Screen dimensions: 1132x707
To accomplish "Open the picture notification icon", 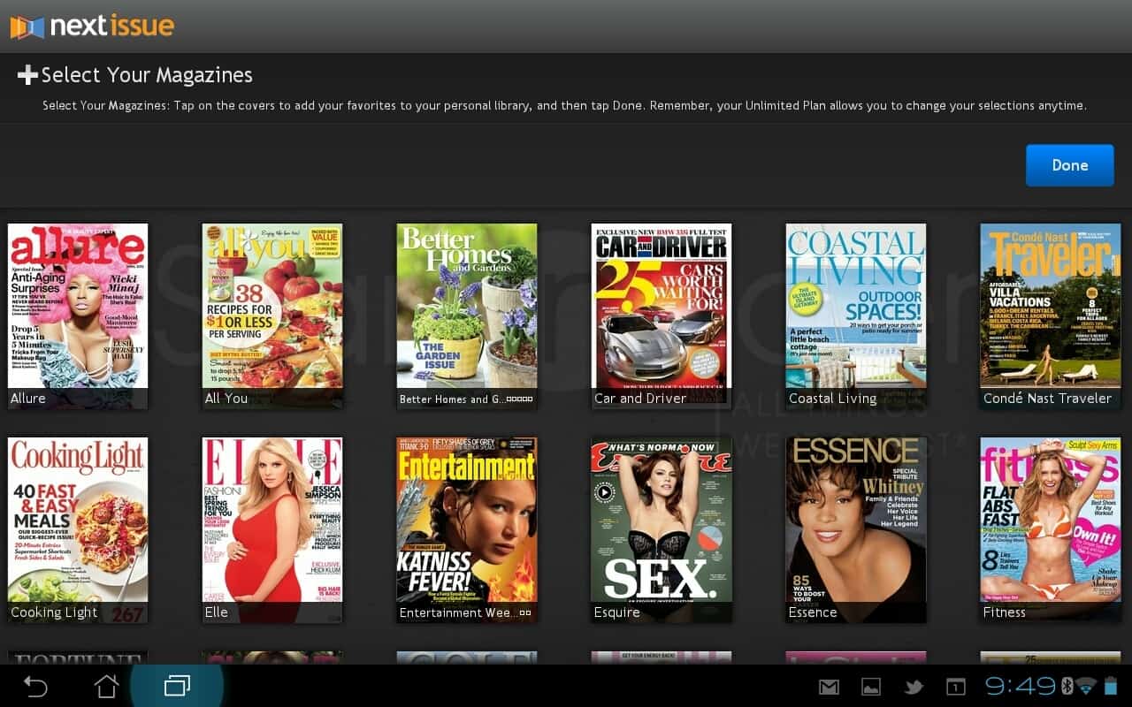I will point(871,687).
